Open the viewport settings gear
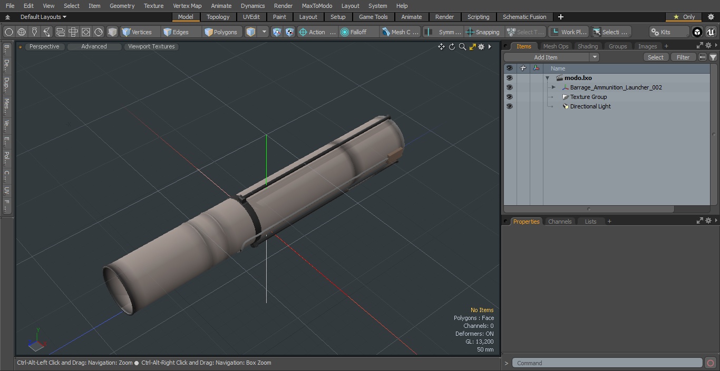The image size is (720, 371). point(481,47)
